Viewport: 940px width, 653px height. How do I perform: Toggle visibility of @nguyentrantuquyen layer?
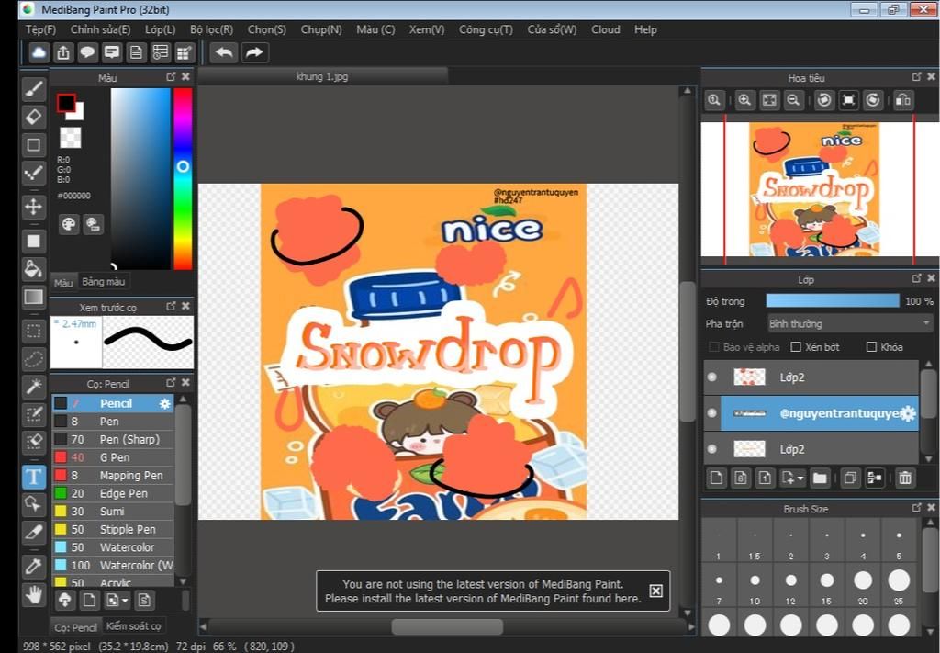(x=711, y=413)
